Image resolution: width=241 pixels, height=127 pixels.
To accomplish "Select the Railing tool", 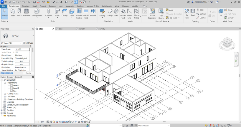I will point(102,13).
